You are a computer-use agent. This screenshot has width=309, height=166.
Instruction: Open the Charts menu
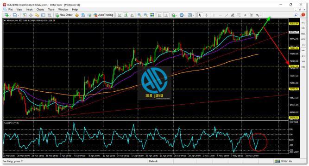tap(40, 9)
